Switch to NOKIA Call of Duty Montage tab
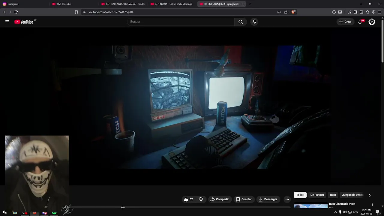The width and height of the screenshot is (384, 216). pyautogui.click(x=172, y=4)
